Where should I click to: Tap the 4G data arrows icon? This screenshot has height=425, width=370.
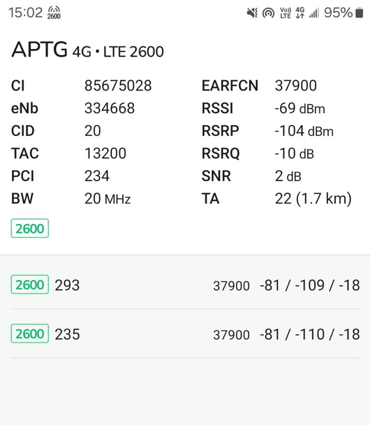(x=300, y=13)
